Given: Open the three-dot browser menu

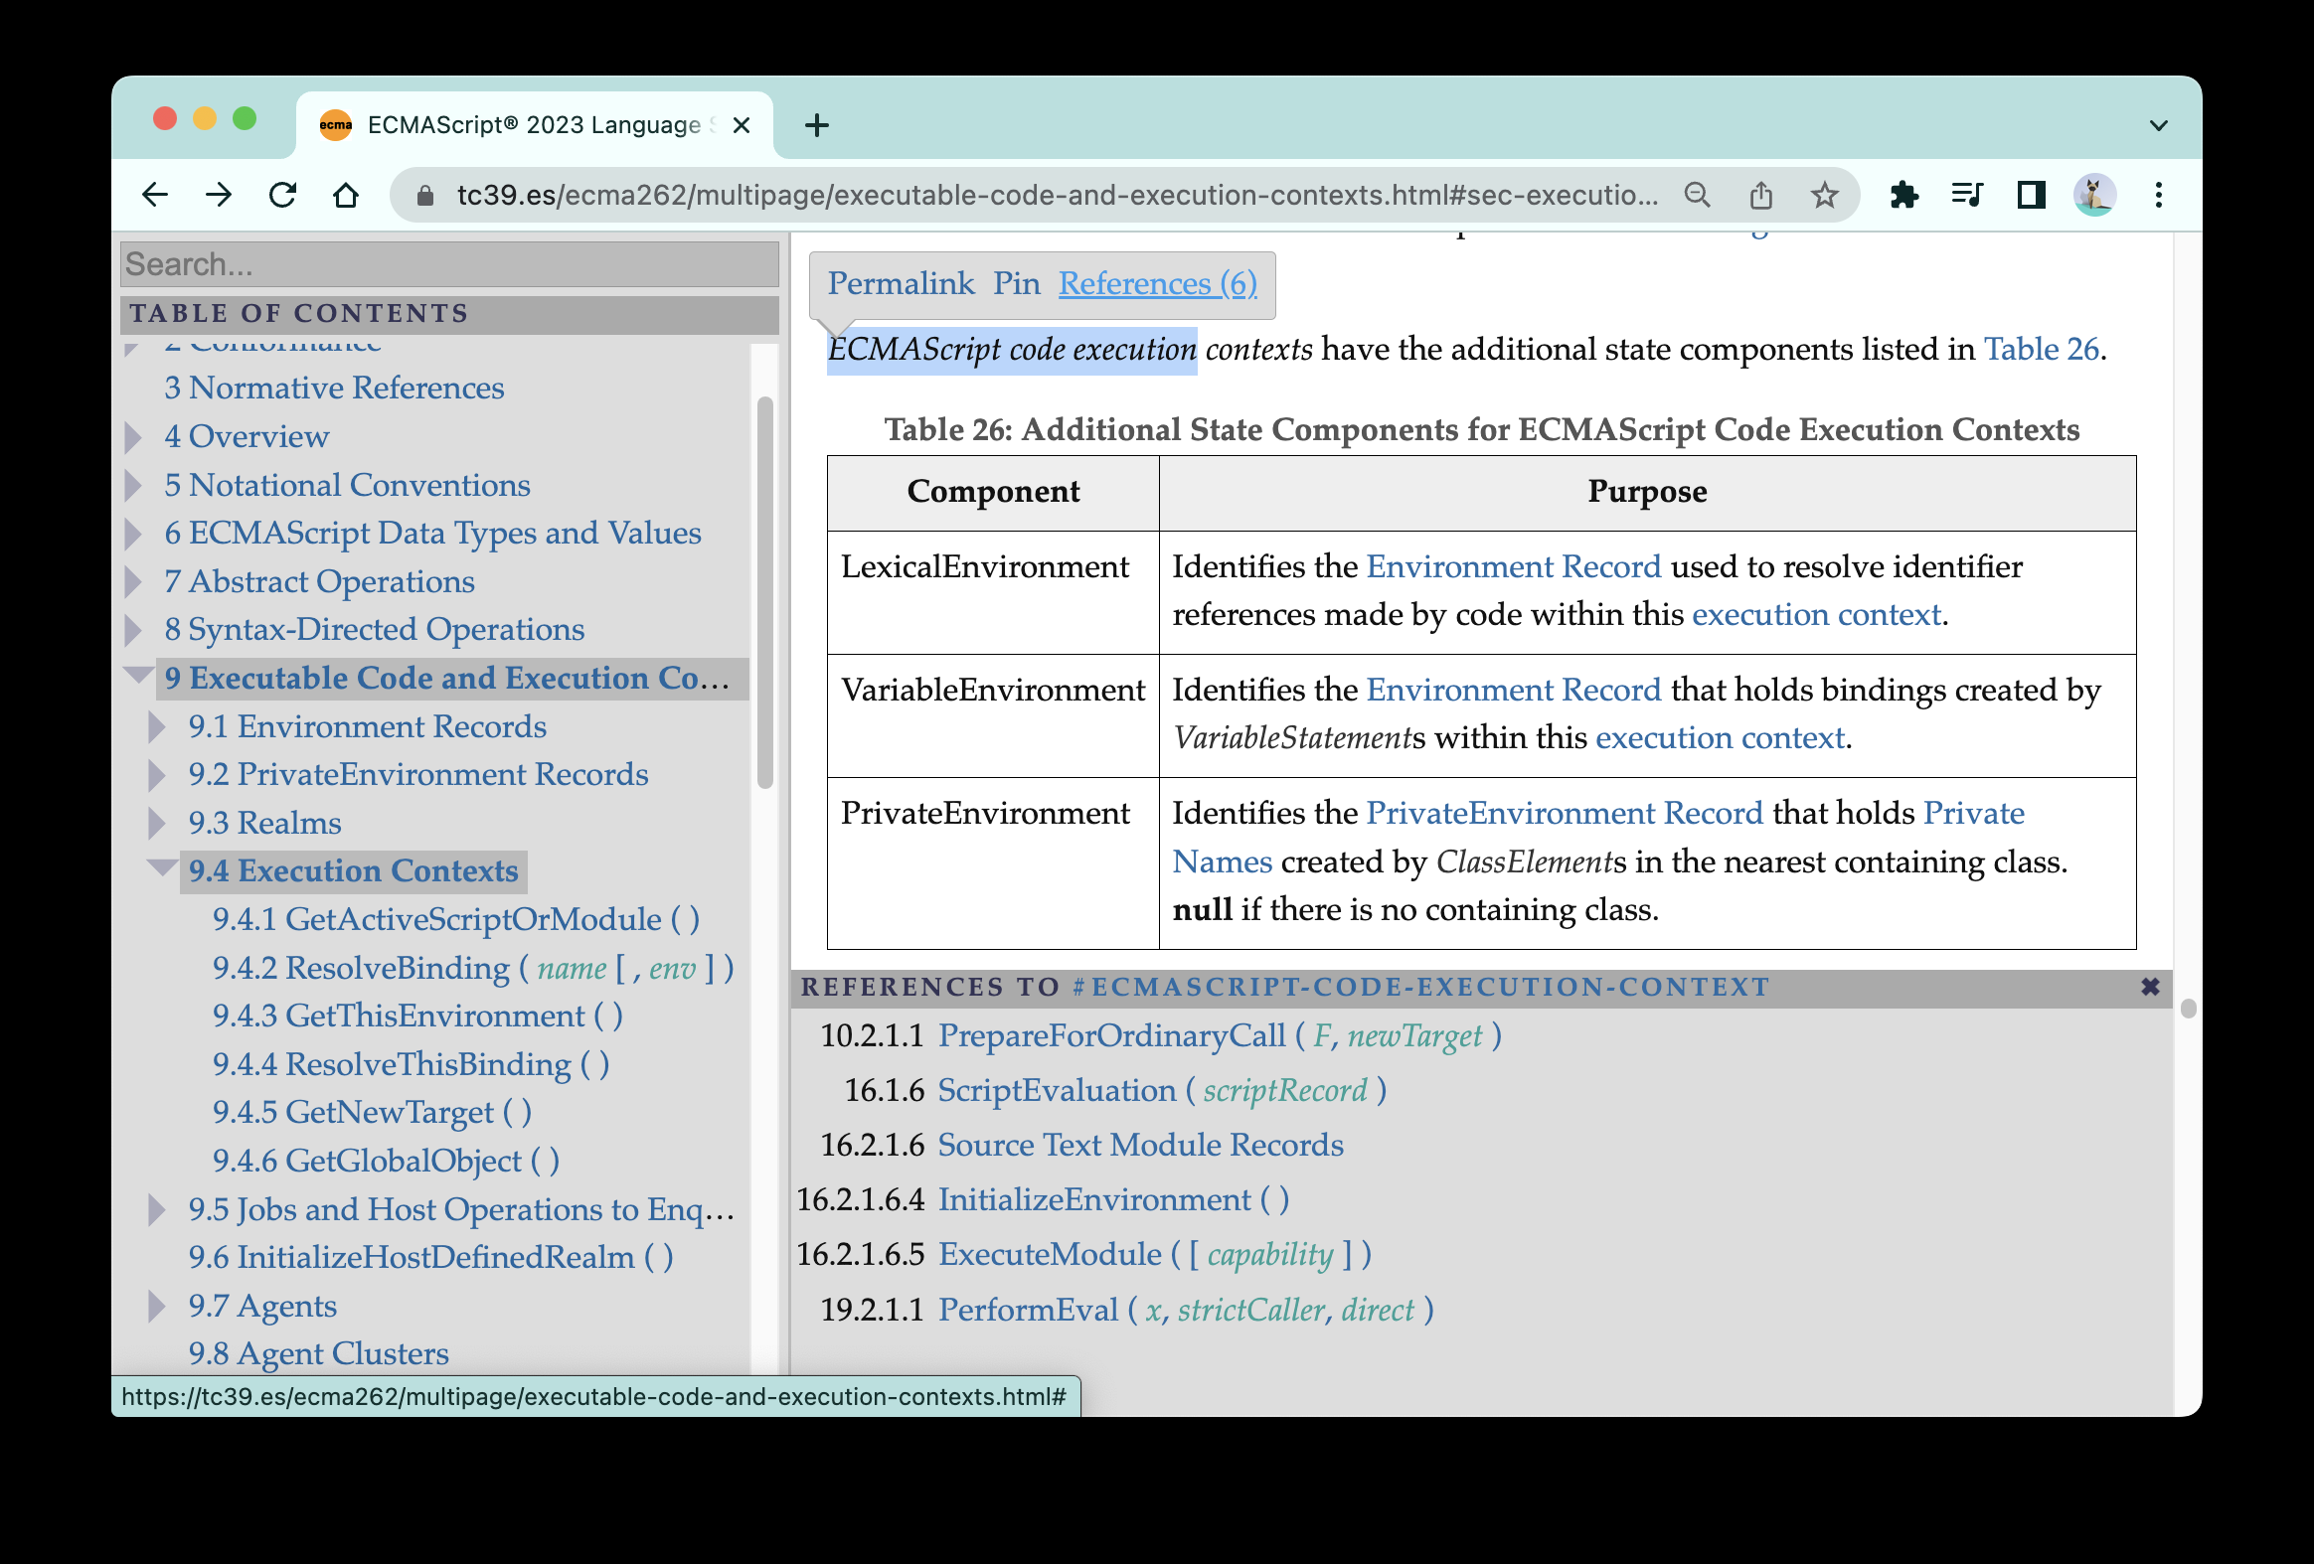Looking at the screenshot, I should pos(2159,195).
